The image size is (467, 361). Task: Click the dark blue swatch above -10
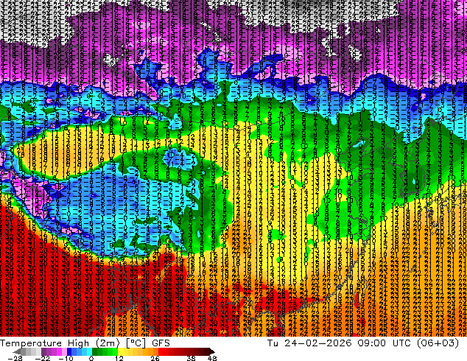[x=69, y=351]
